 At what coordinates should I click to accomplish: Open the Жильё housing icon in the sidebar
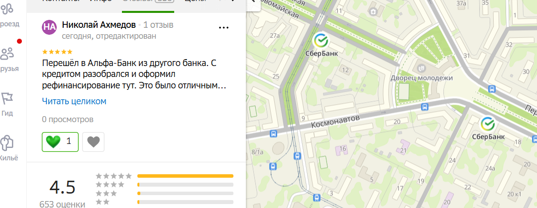(7, 143)
